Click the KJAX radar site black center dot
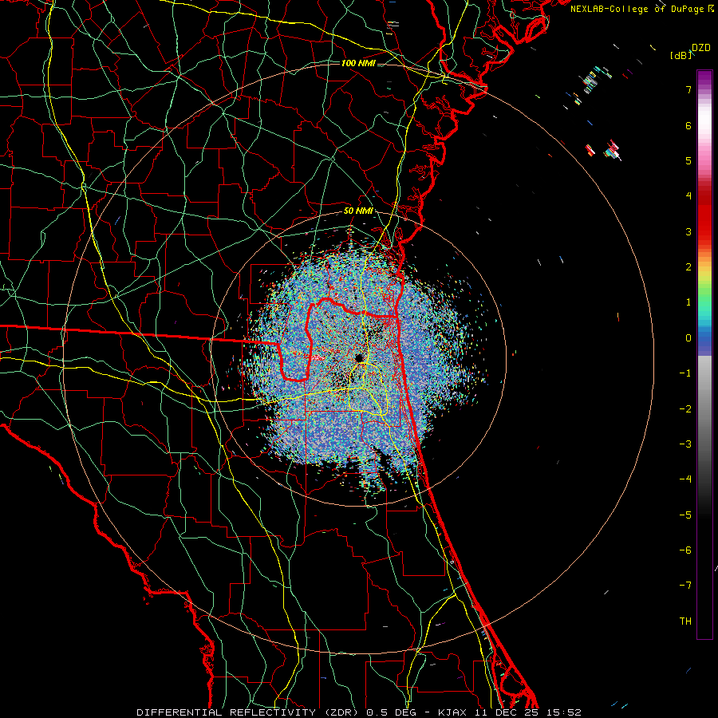 [360, 357]
